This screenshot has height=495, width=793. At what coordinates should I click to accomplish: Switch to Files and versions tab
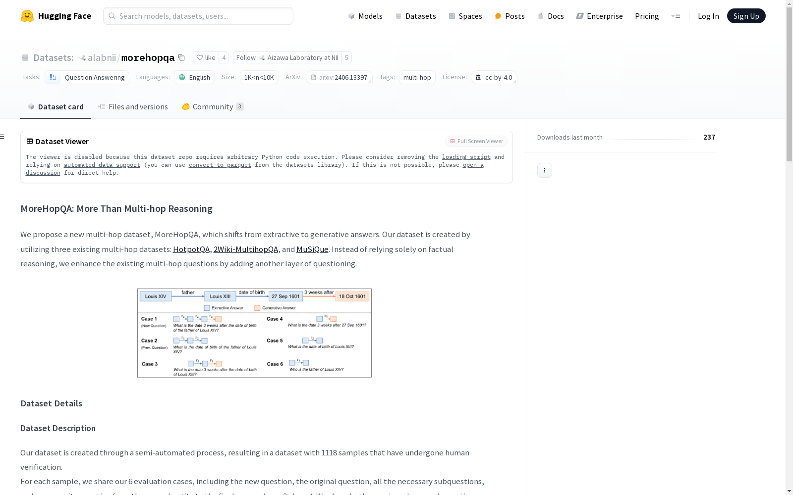click(x=133, y=107)
